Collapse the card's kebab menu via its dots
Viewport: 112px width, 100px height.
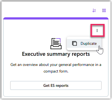[97, 30]
